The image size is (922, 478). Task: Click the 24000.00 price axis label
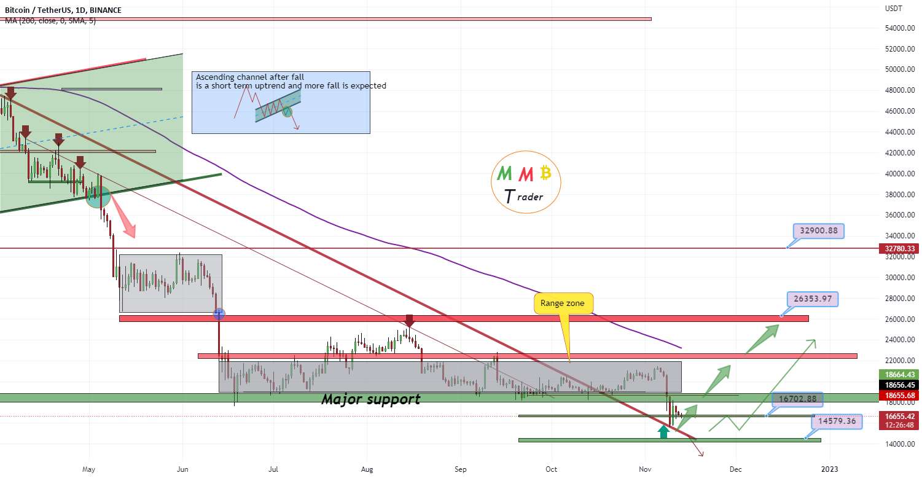pyautogui.click(x=900, y=340)
